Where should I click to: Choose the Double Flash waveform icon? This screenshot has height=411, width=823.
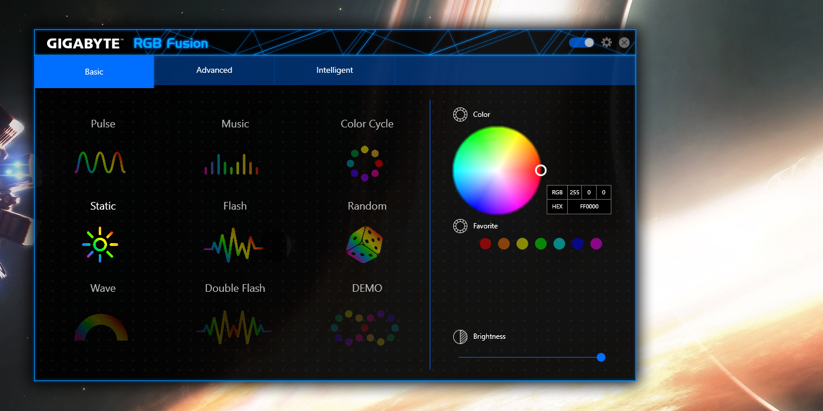pos(234,328)
